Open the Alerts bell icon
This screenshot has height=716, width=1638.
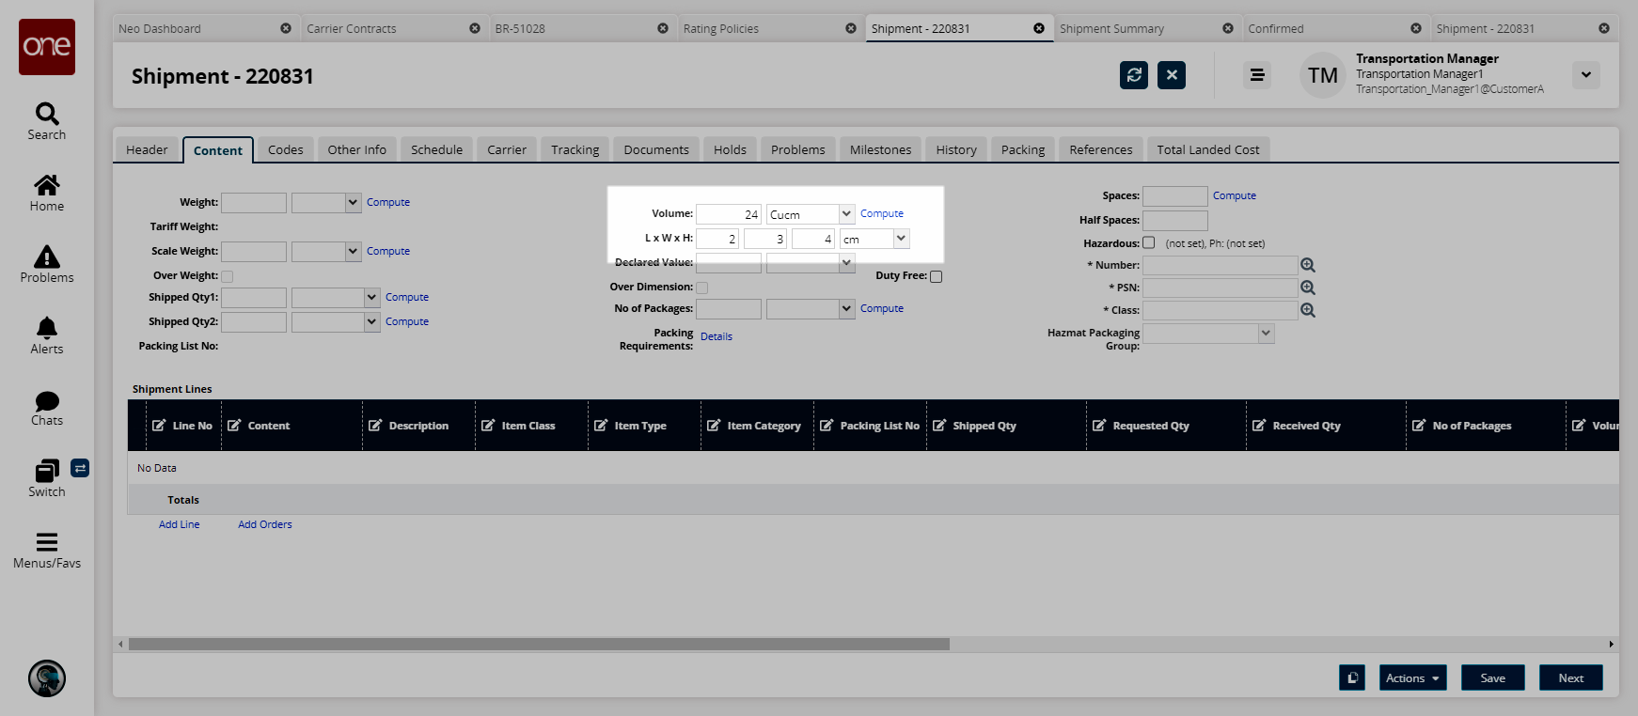47,328
